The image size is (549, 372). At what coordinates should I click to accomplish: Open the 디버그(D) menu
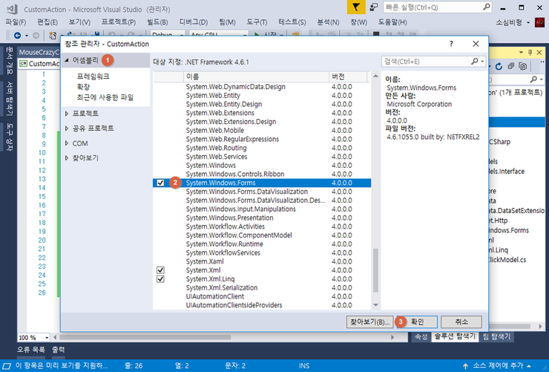(194, 22)
